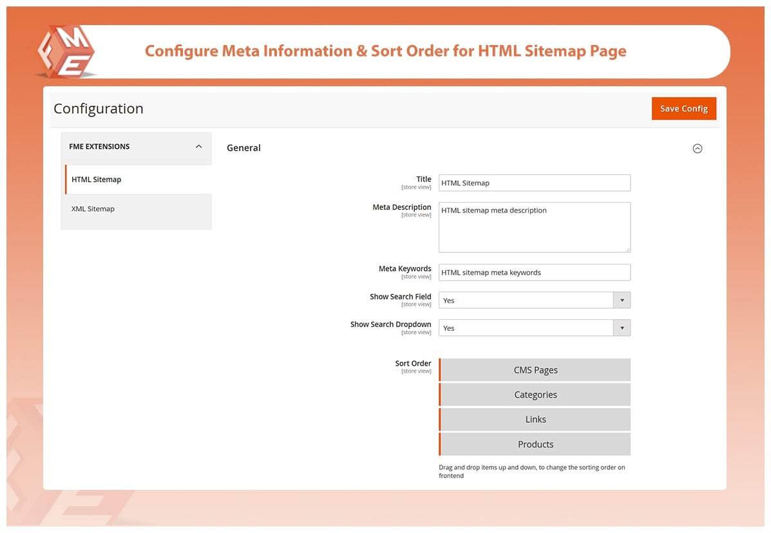The height and width of the screenshot is (533, 771).
Task: Collapse the FME Extensions chevron
Action: tap(198, 147)
